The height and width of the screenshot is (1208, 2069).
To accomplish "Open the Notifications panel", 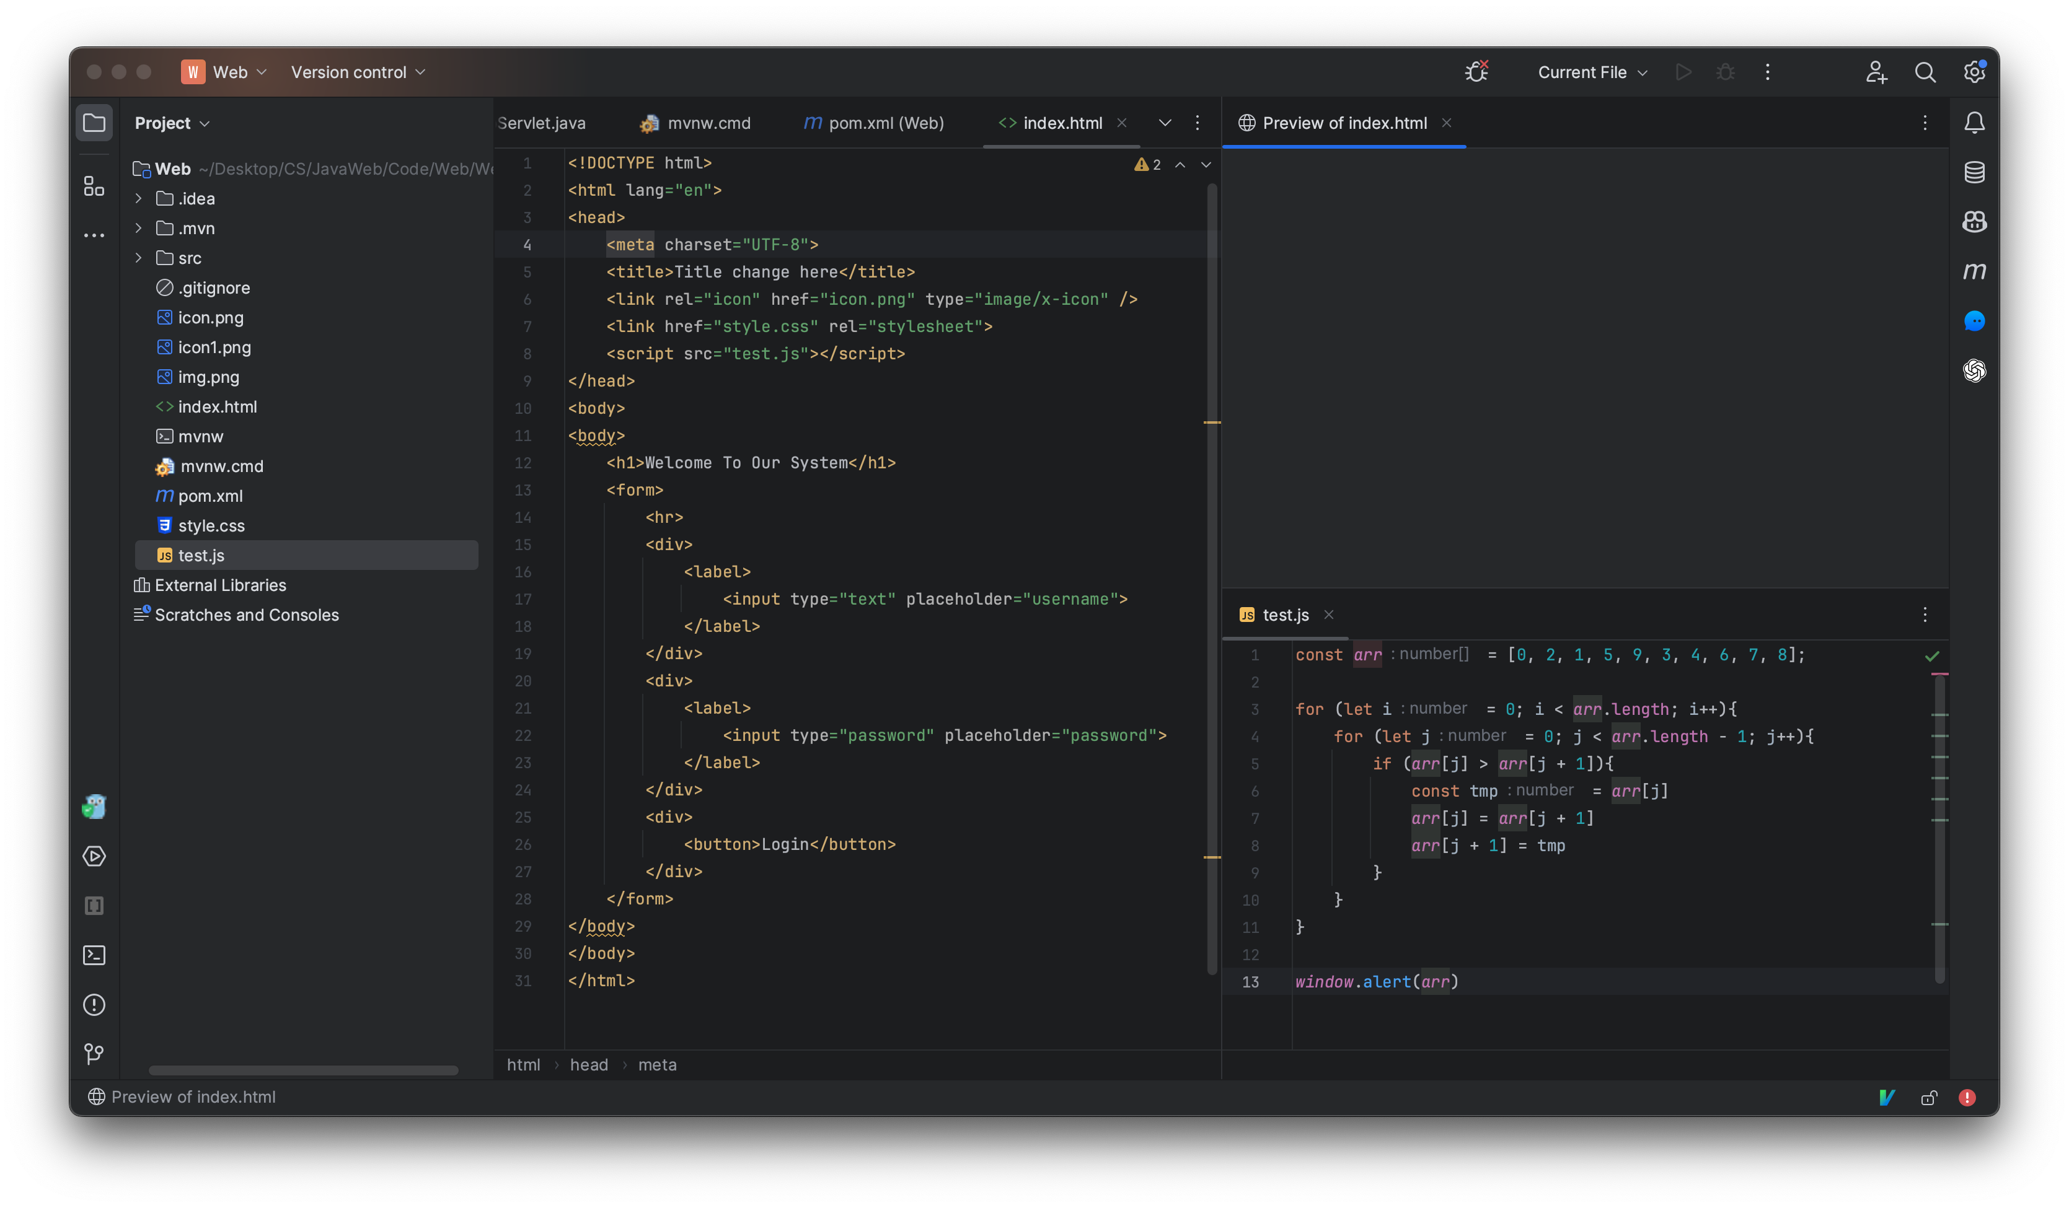I will tap(1975, 121).
